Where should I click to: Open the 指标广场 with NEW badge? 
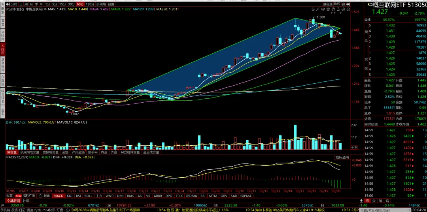click(26, 196)
